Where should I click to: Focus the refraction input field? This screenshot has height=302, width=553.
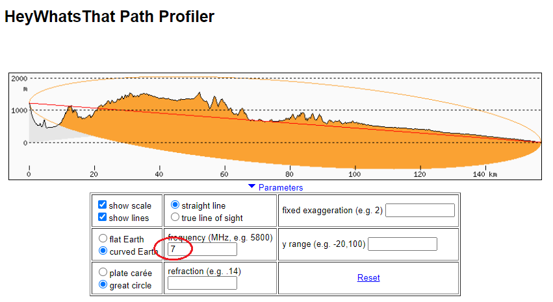(203, 283)
